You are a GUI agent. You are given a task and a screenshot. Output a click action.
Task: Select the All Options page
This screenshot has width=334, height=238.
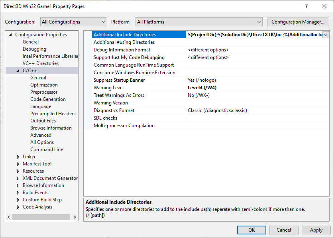coord(42,142)
